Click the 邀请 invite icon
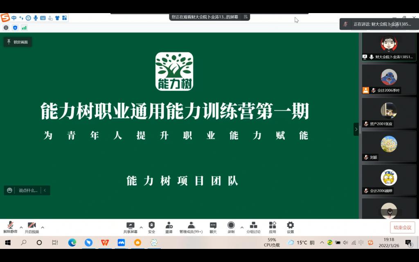Image resolution: width=419 pixels, height=262 pixels. pos(169,227)
